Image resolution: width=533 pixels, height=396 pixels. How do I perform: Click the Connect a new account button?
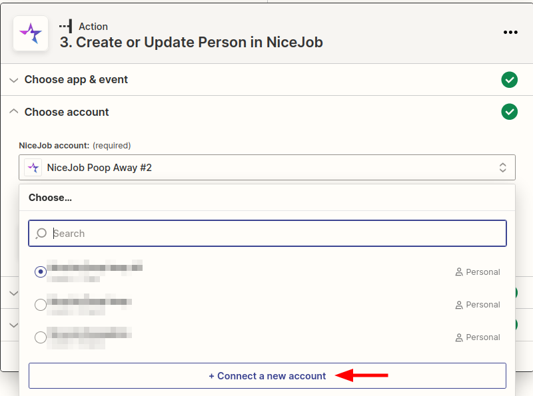pos(267,375)
